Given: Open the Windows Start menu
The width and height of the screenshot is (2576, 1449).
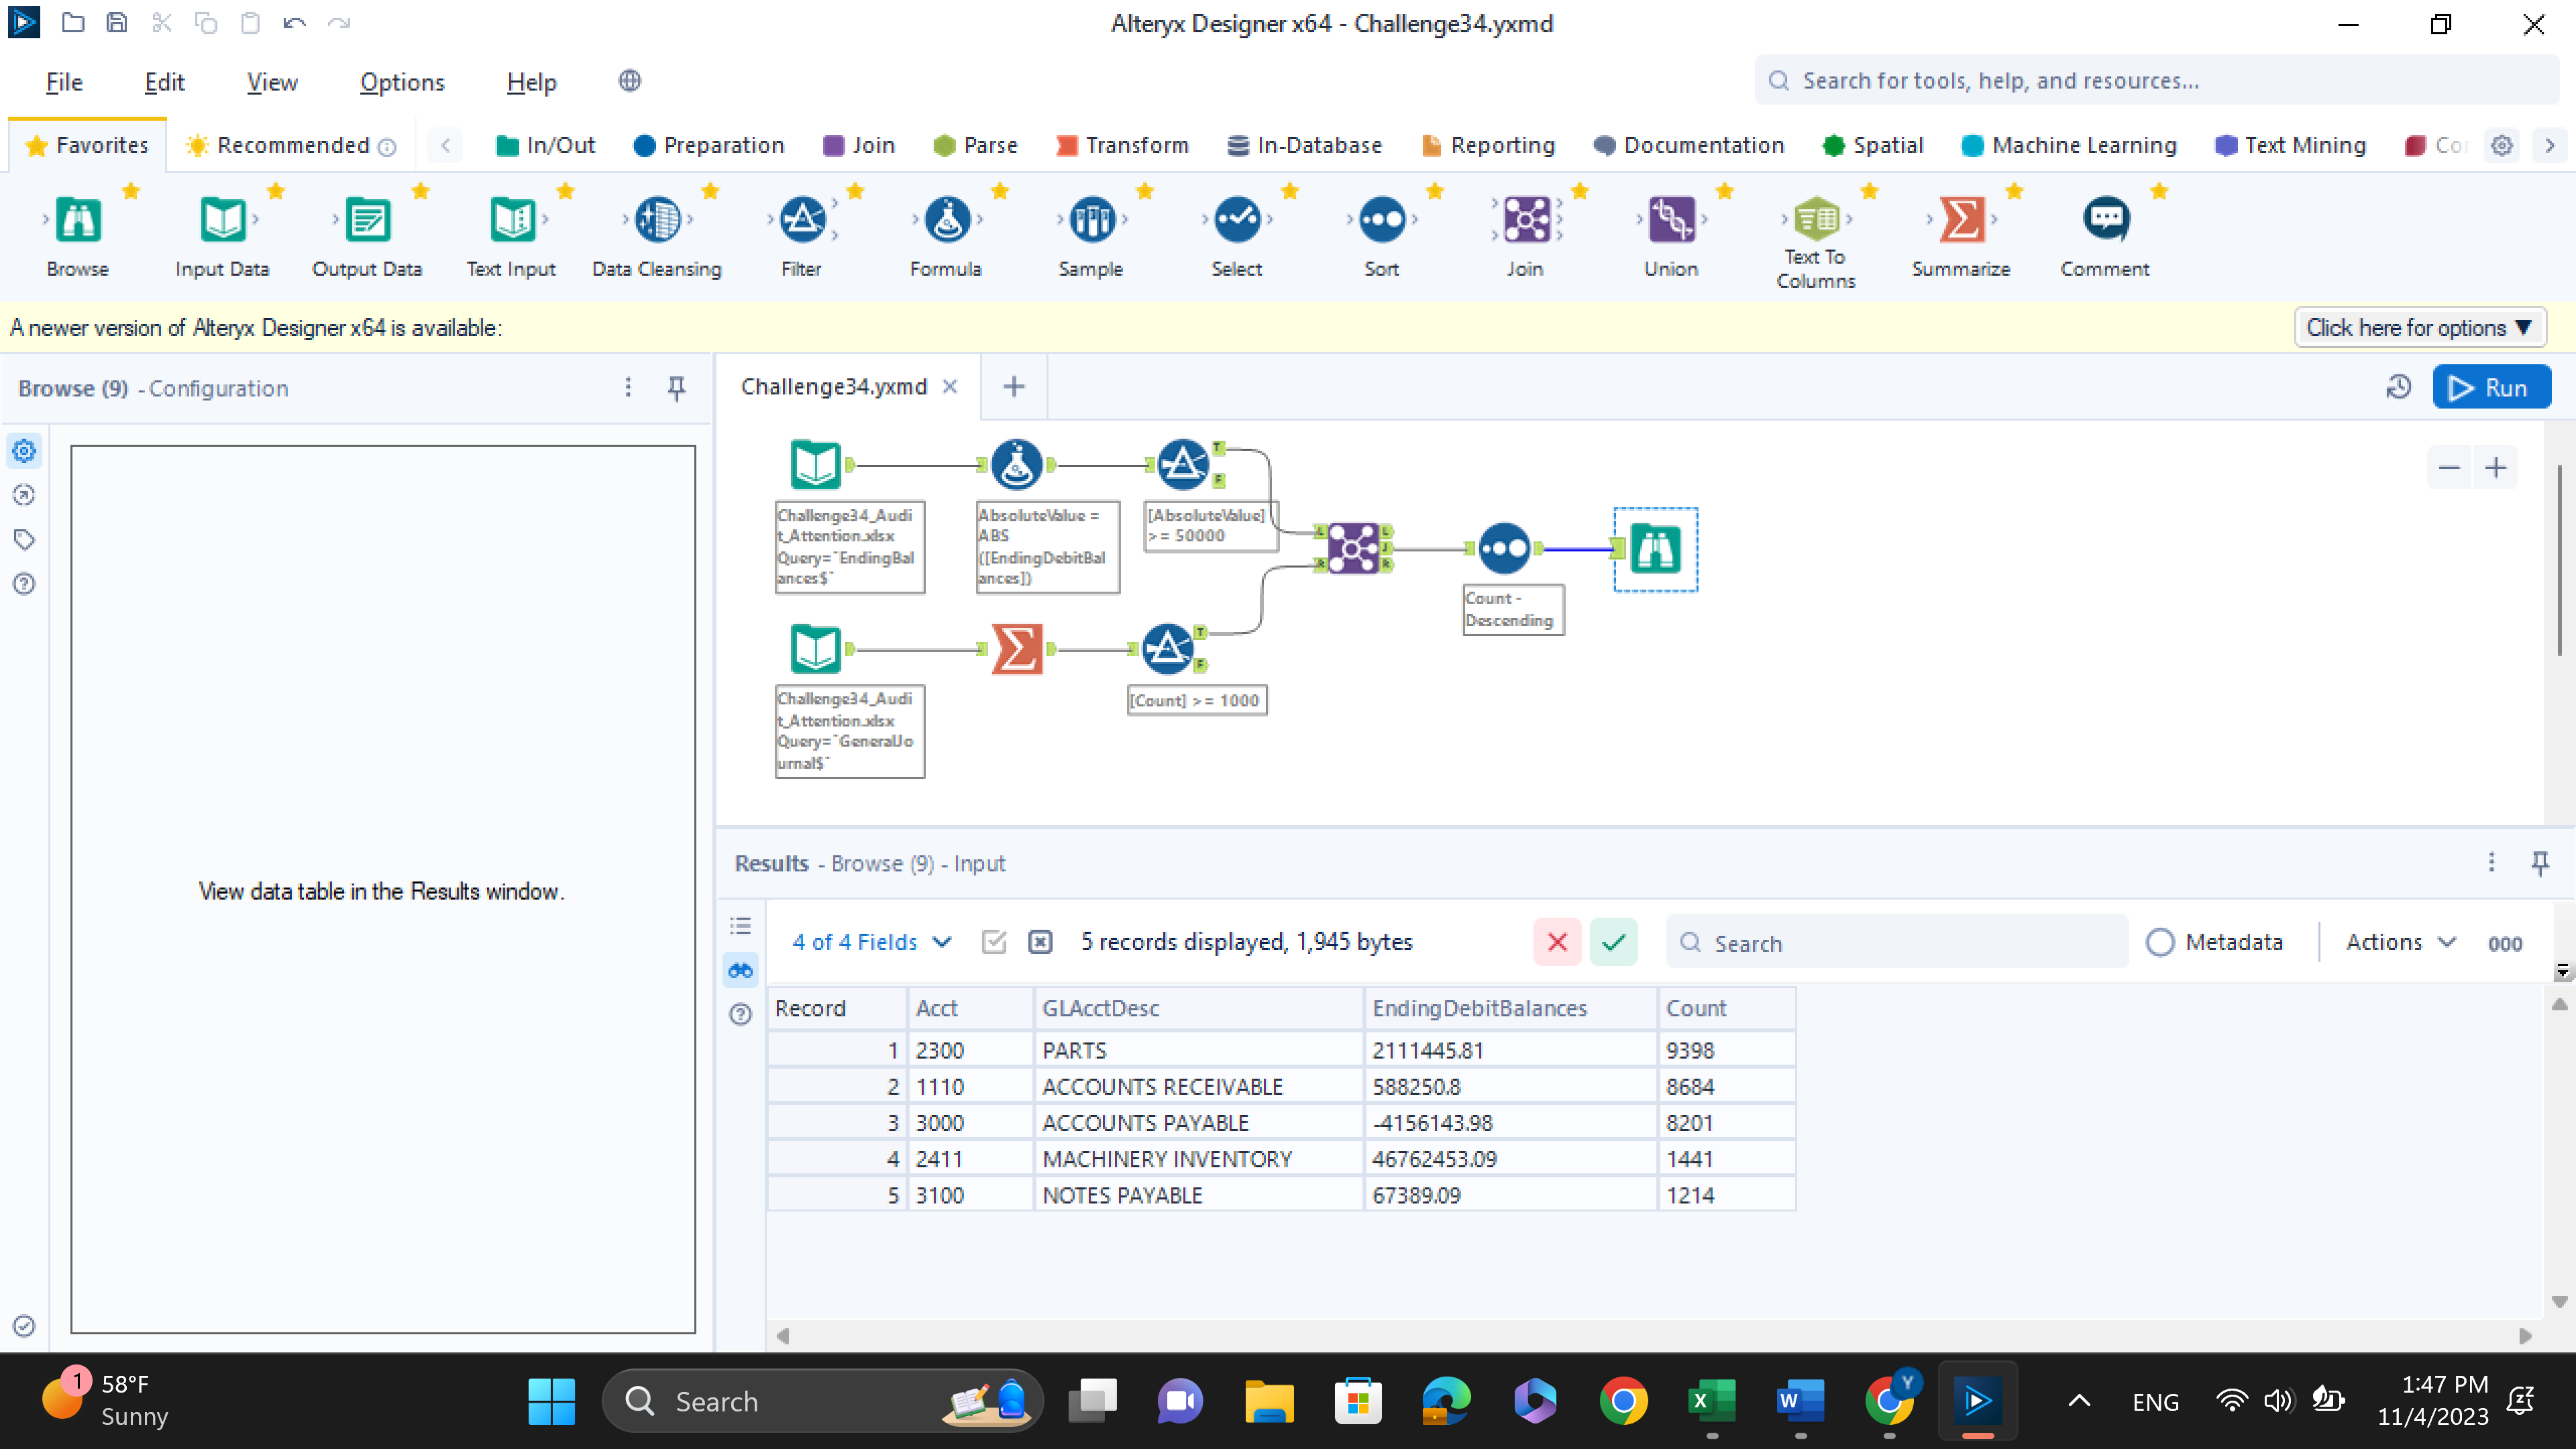Looking at the screenshot, I should 552,1401.
